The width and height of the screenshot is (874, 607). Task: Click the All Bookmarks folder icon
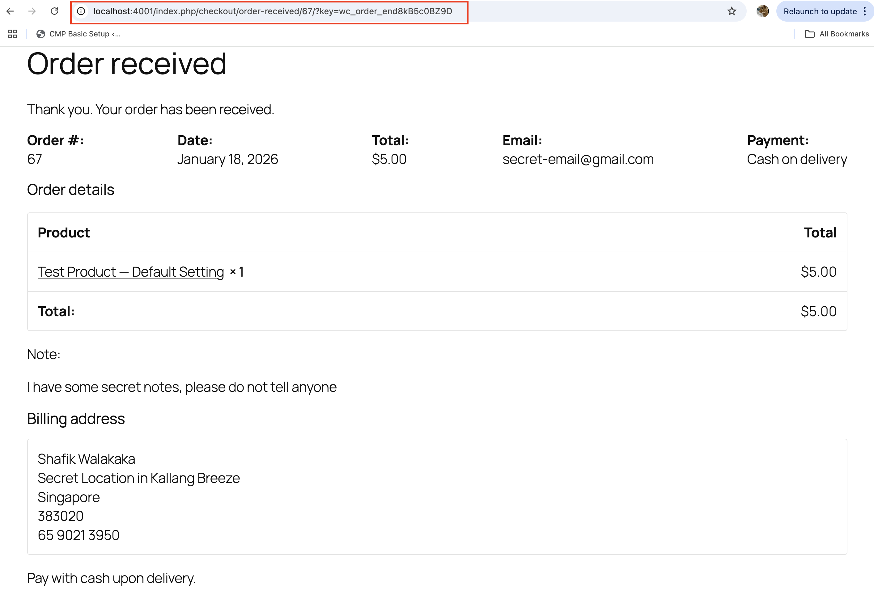[810, 34]
